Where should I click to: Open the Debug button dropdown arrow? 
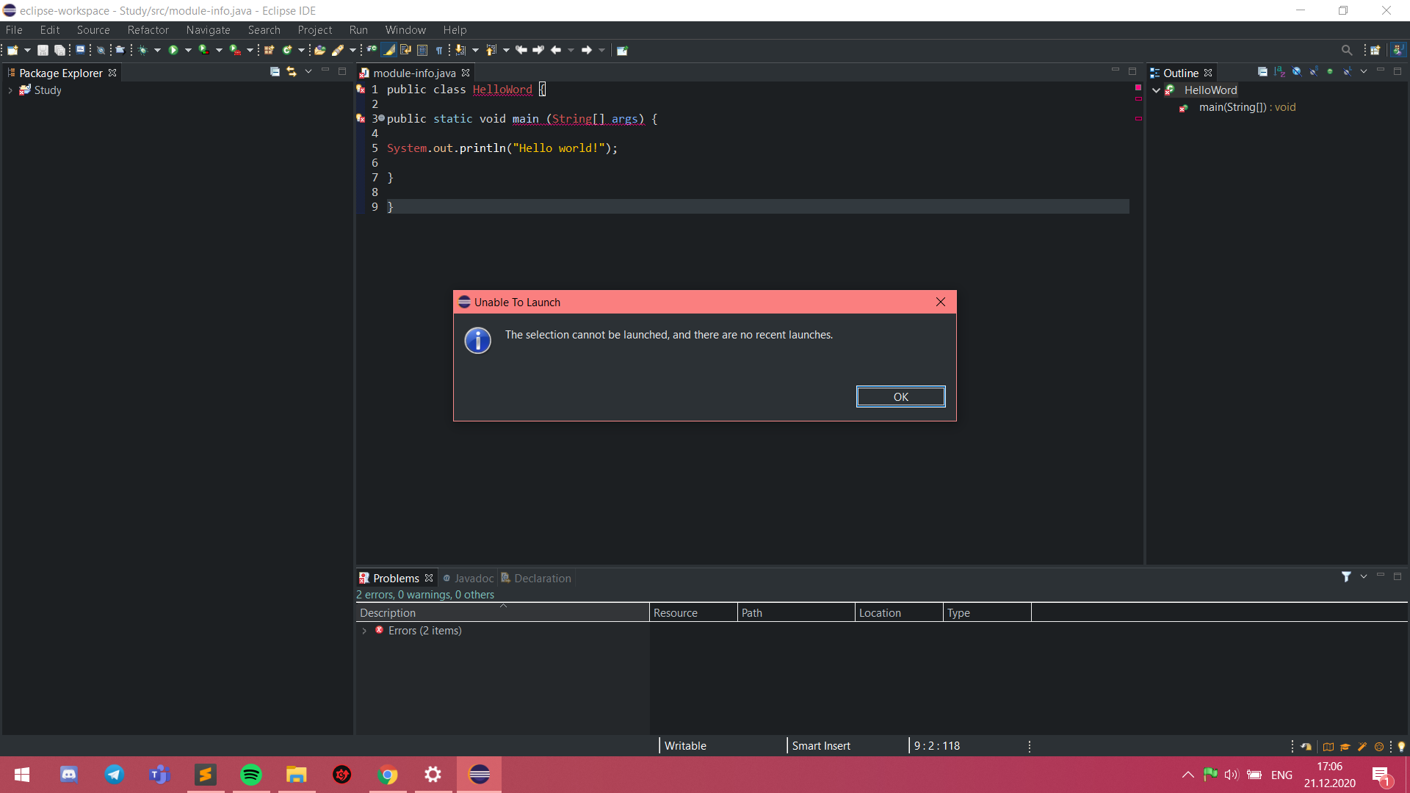point(157,50)
